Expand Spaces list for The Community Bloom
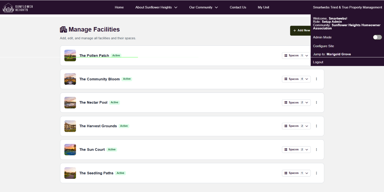The image size is (384, 192). pyautogui.click(x=296, y=79)
